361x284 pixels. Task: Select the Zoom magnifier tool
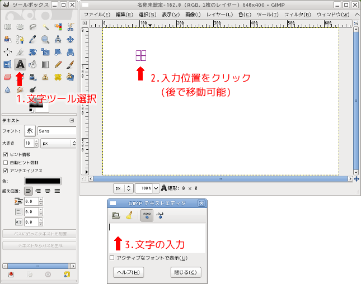[x=45, y=39]
